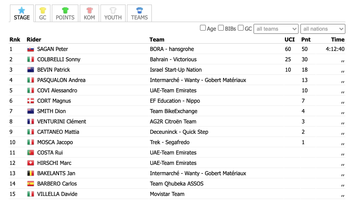Click the Time column header

pos(338,40)
